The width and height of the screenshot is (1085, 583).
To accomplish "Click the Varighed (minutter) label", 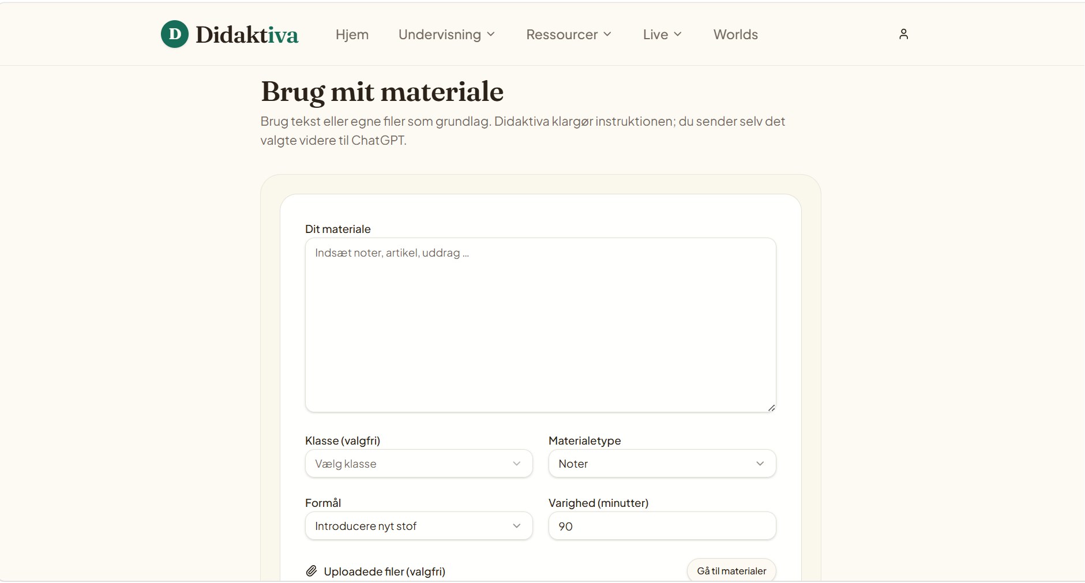I will tap(598, 503).
